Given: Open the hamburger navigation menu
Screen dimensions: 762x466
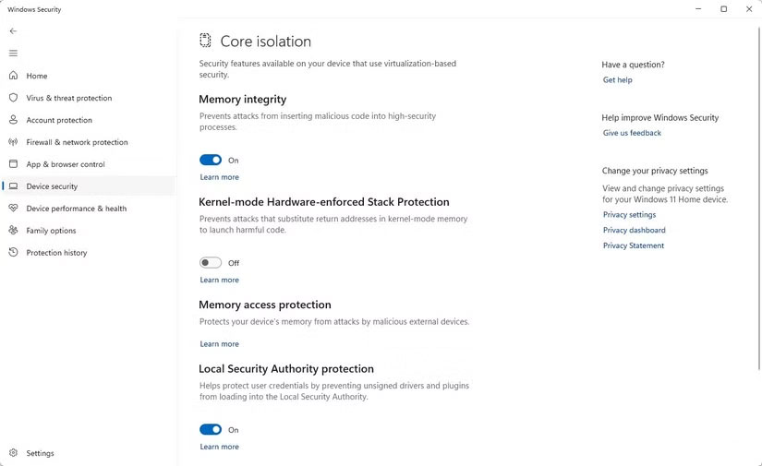Looking at the screenshot, I should pyautogui.click(x=13, y=54).
